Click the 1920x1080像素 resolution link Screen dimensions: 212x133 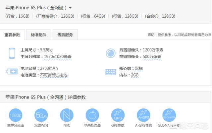[58, 57]
